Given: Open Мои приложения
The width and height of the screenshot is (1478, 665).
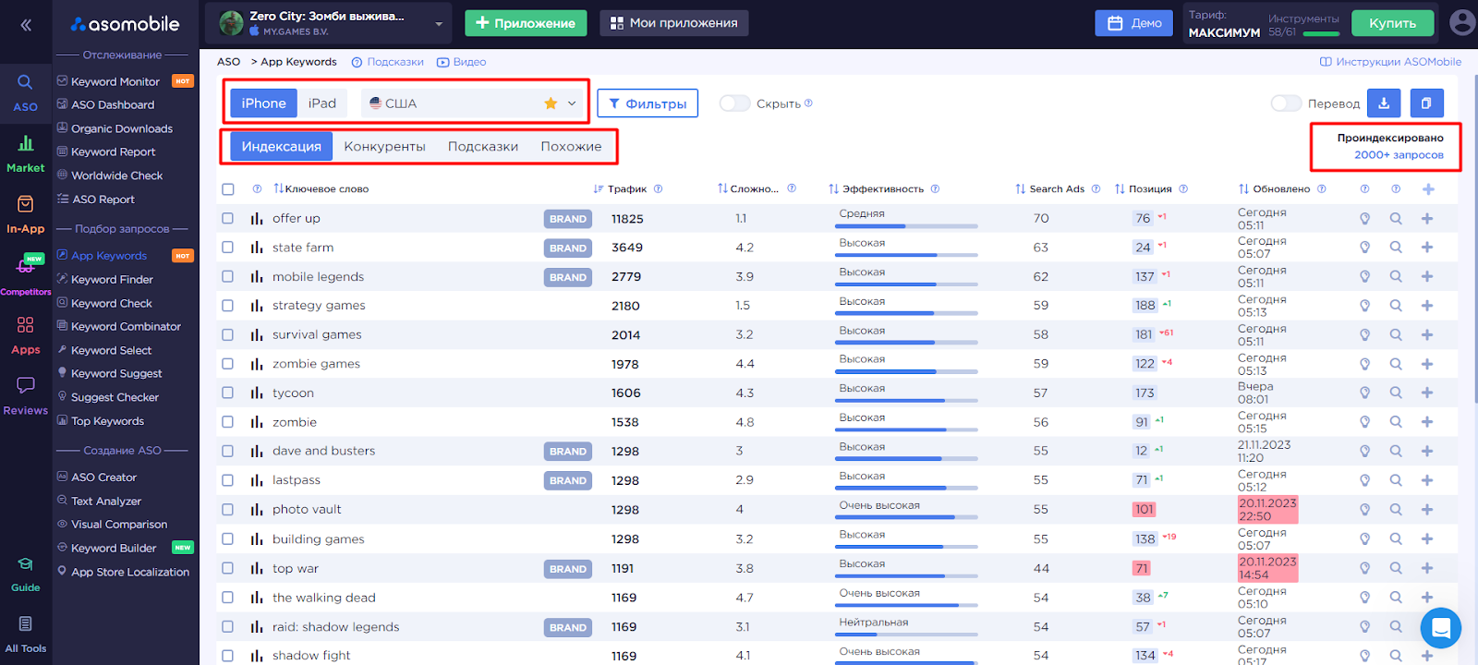Looking at the screenshot, I should [674, 23].
